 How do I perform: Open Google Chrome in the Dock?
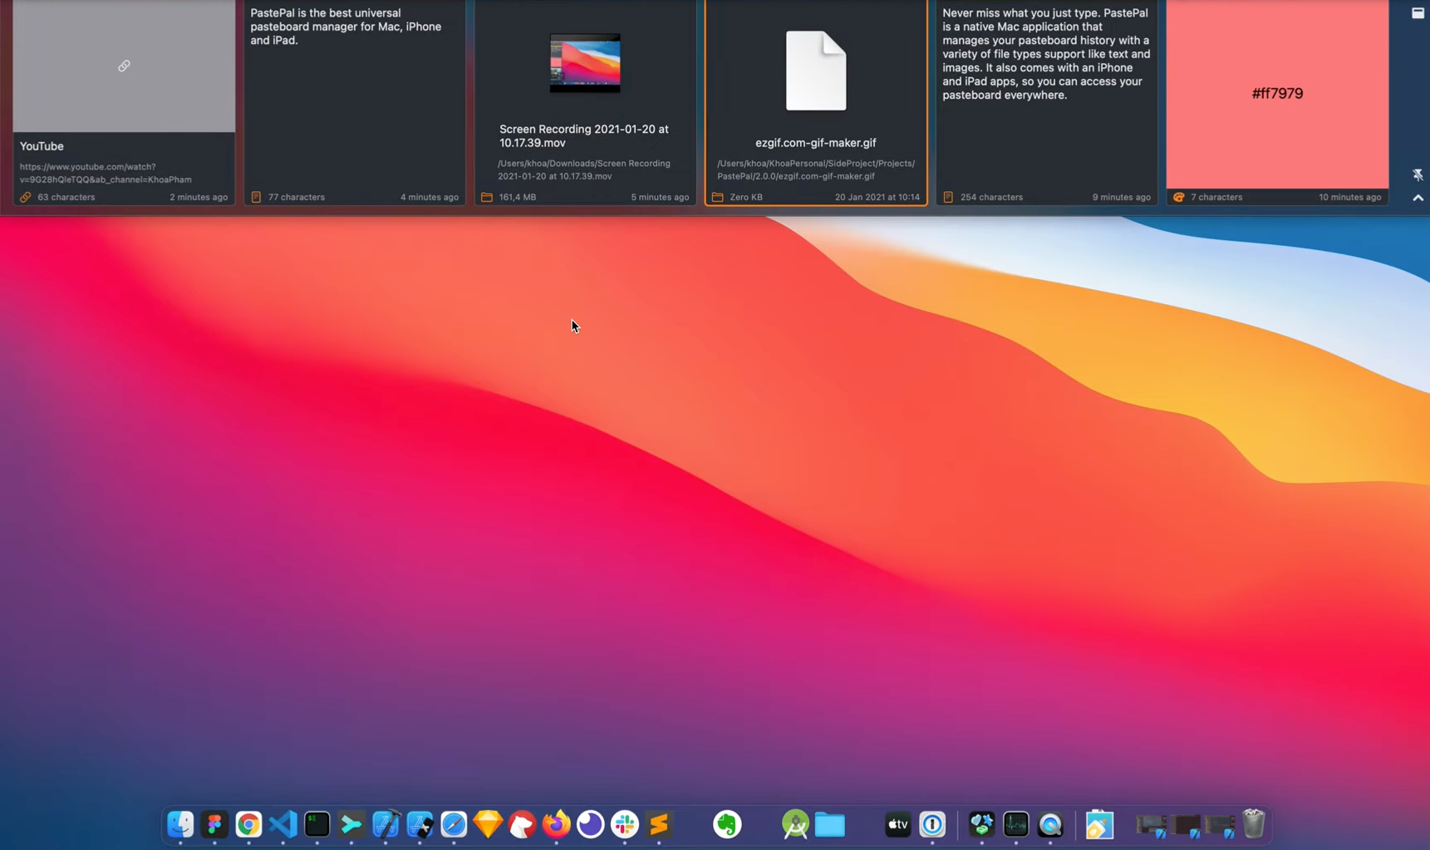pos(248,824)
